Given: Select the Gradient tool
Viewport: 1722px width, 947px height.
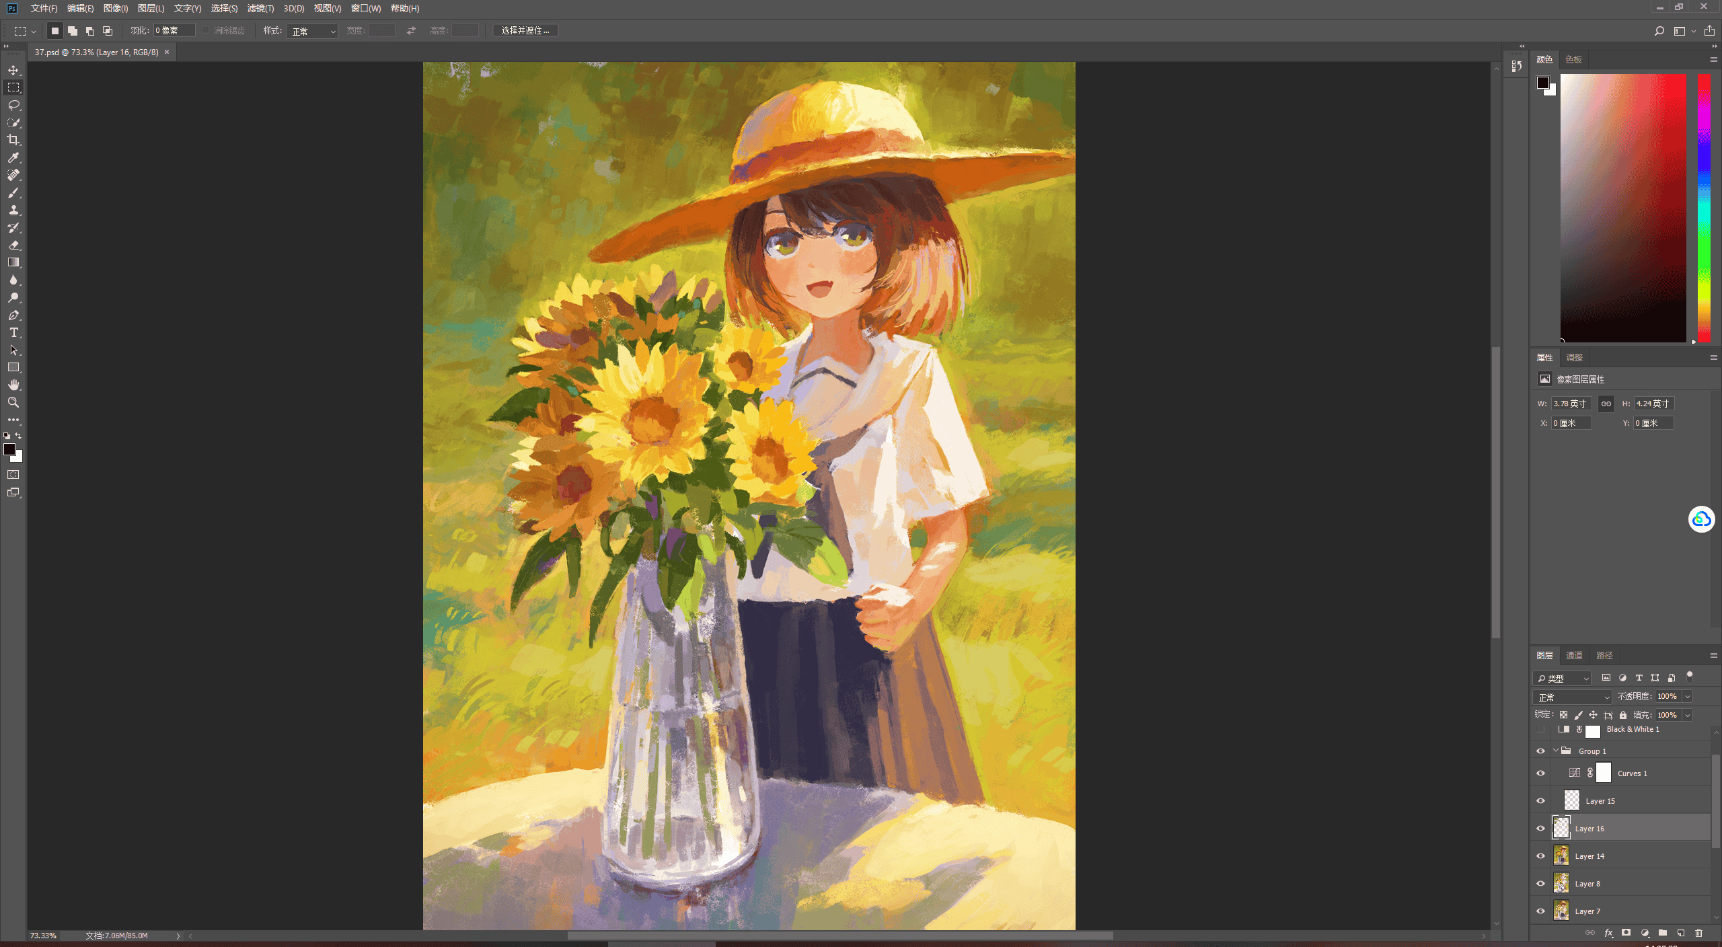Looking at the screenshot, I should click(13, 263).
